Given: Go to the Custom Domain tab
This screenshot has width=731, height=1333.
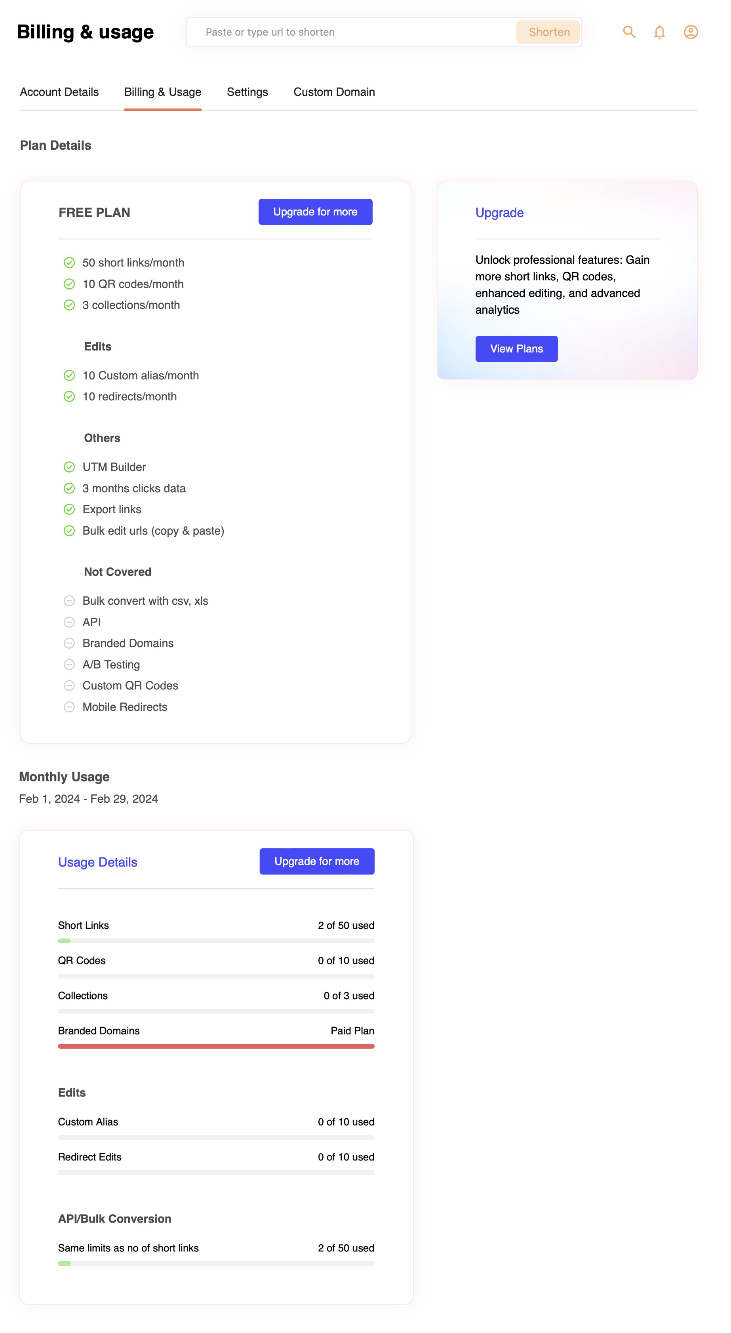Looking at the screenshot, I should click(334, 92).
